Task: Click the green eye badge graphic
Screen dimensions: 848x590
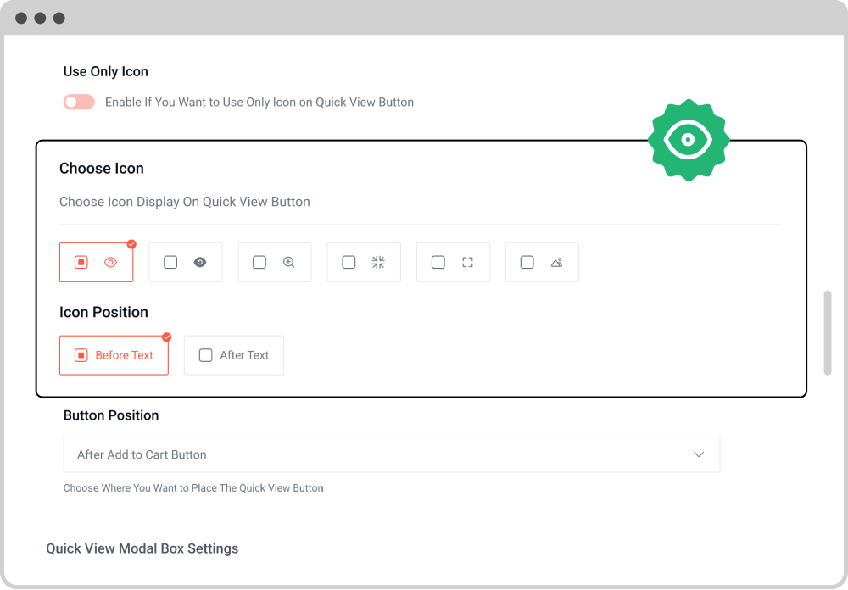Action: click(689, 140)
